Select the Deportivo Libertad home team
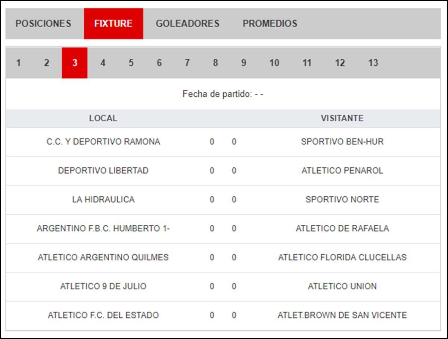The height and width of the screenshot is (339, 448). pyautogui.click(x=103, y=171)
